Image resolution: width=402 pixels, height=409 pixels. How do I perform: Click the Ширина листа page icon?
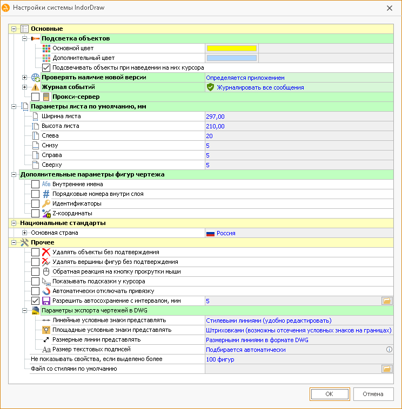point(35,117)
